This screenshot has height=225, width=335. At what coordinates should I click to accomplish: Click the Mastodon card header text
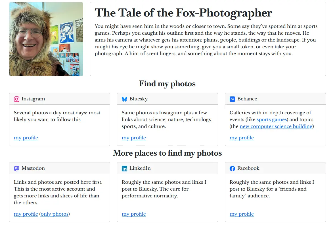click(33, 168)
